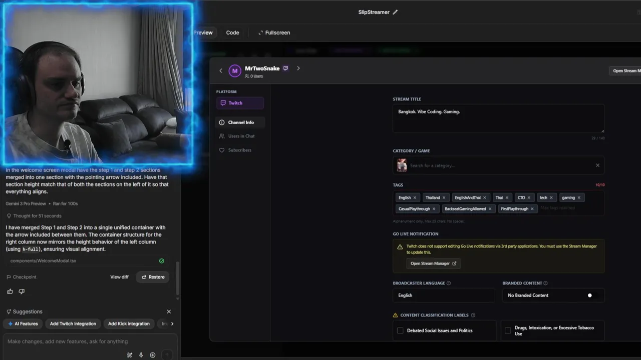Screen dimensions: 641x360
Task: Focus the Search for a category field
Action: [x=498, y=165]
